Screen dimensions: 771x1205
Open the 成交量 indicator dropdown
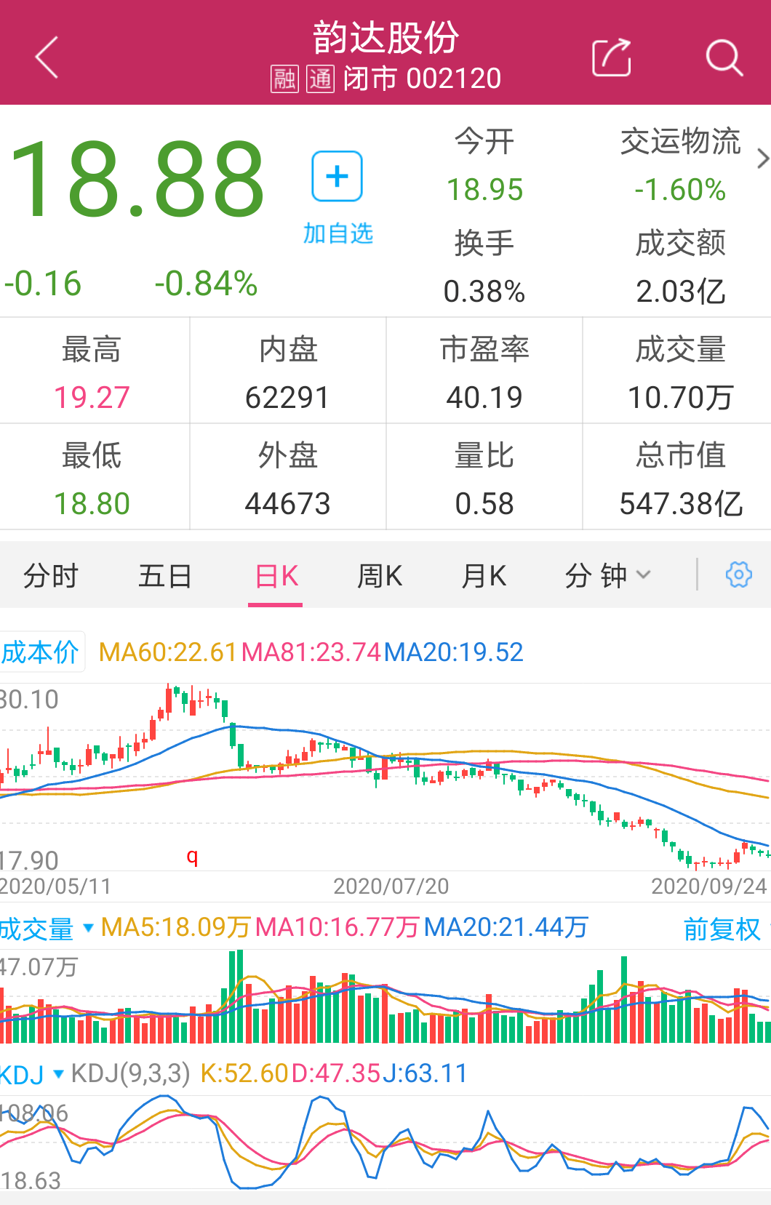[47, 929]
